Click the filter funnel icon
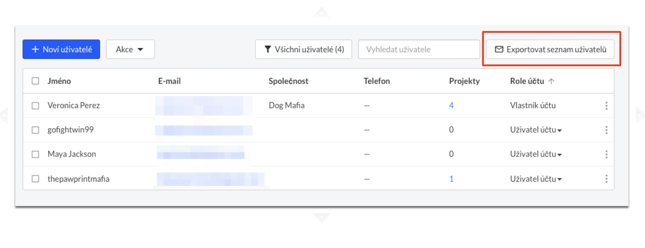Screen dimensions: 645x248 coord(268,49)
